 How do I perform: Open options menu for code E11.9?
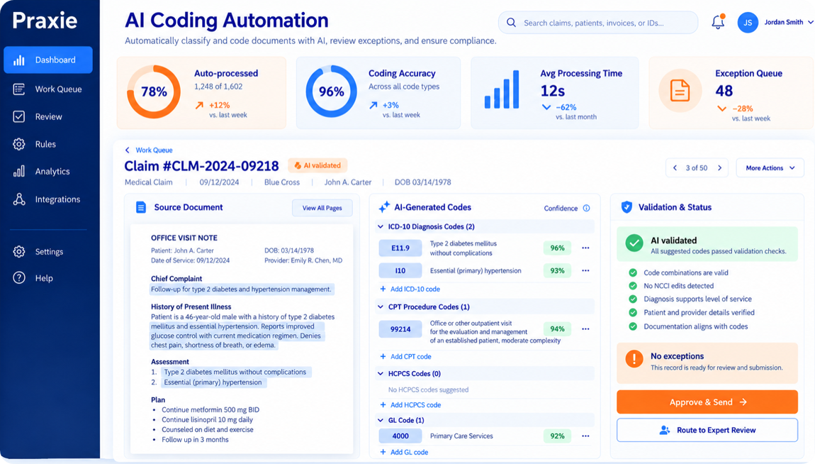(586, 248)
